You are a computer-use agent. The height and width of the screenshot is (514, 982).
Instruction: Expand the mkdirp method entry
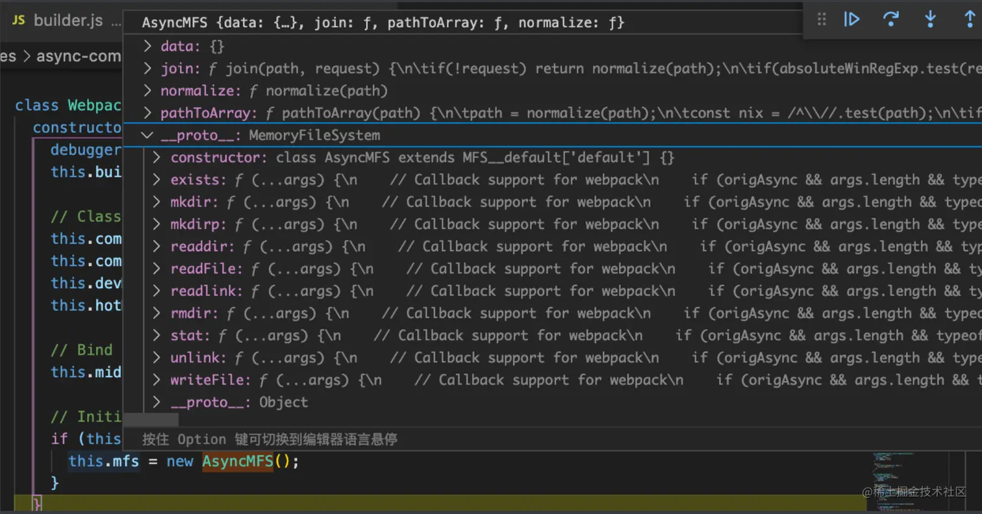157,224
